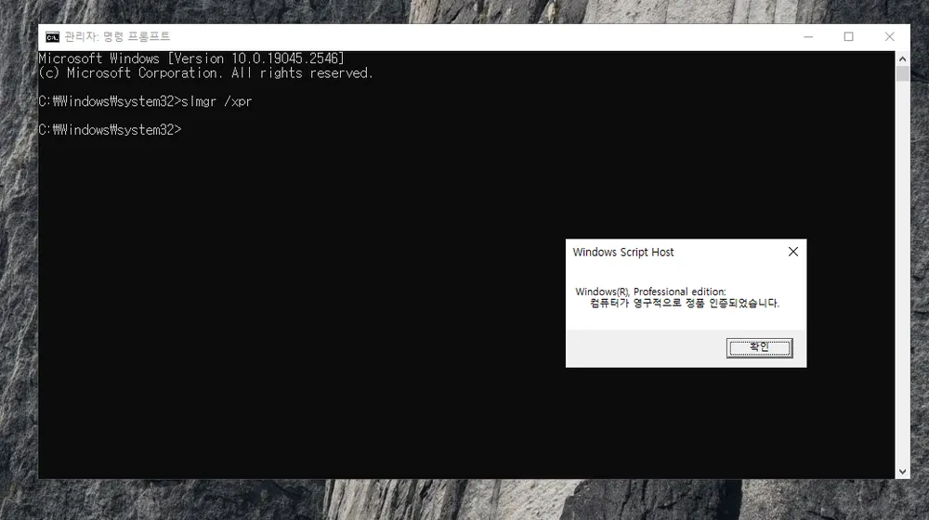Click the '(c) Microsoft Corporation. All rights reserved.' line
Screen dimensions: 929x520
tap(205, 72)
